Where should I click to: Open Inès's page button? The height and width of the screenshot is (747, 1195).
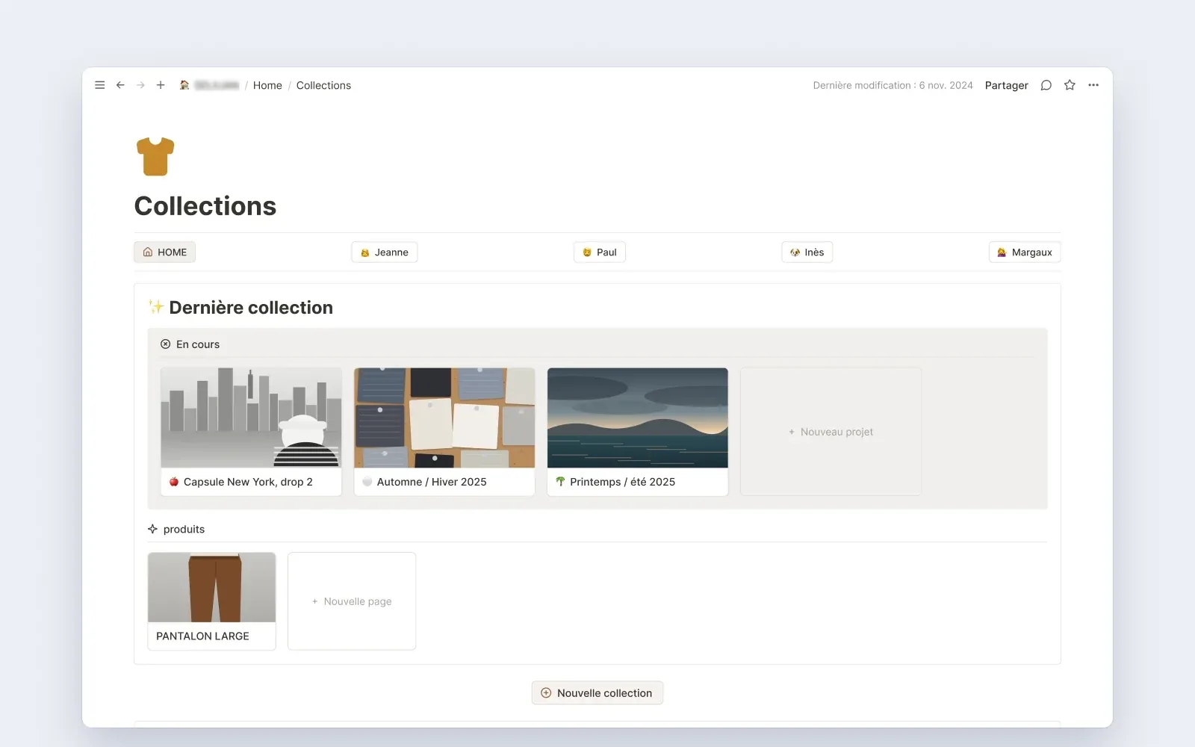click(807, 252)
